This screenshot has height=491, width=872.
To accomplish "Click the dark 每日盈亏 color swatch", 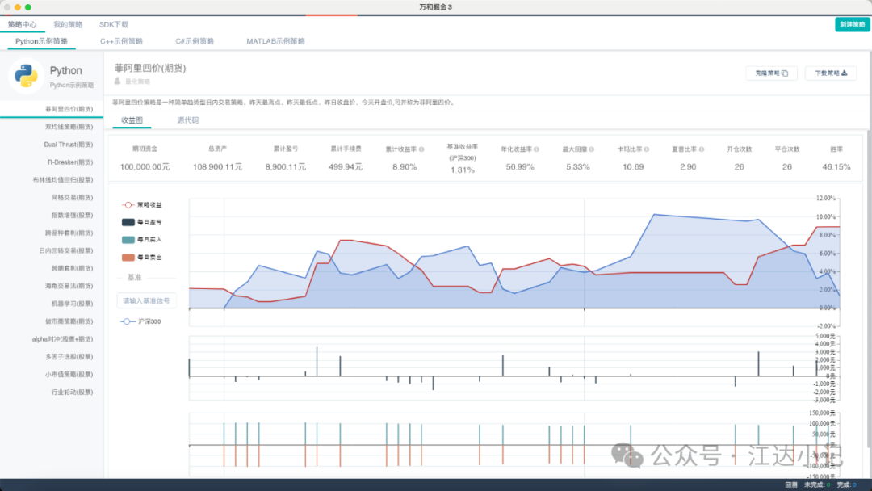I will pyautogui.click(x=128, y=222).
